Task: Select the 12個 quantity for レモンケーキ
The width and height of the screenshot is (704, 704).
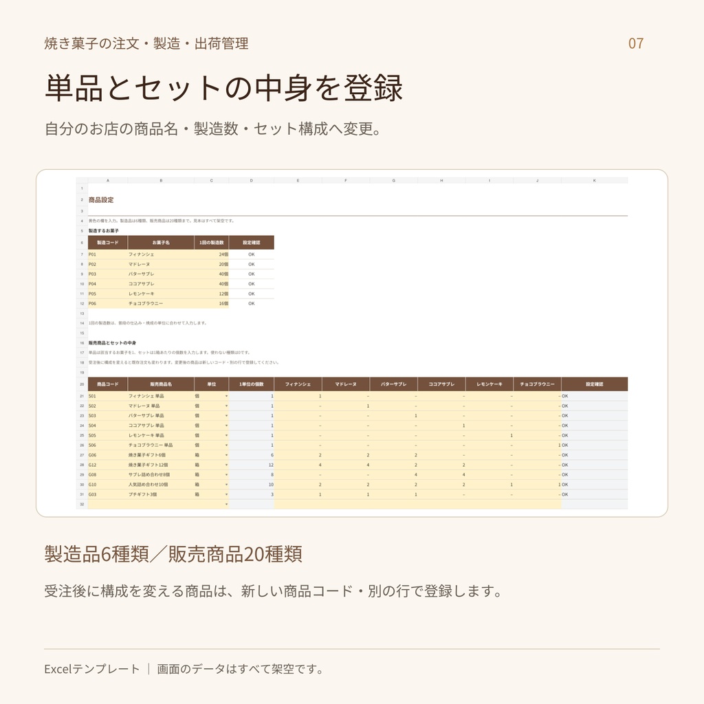Action: pos(212,294)
